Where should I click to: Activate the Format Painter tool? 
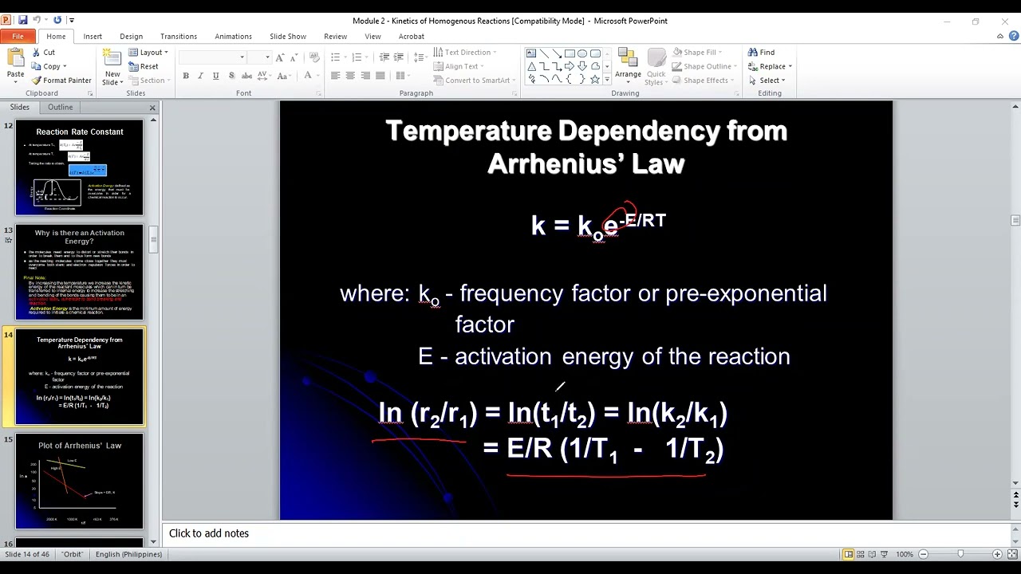point(61,81)
